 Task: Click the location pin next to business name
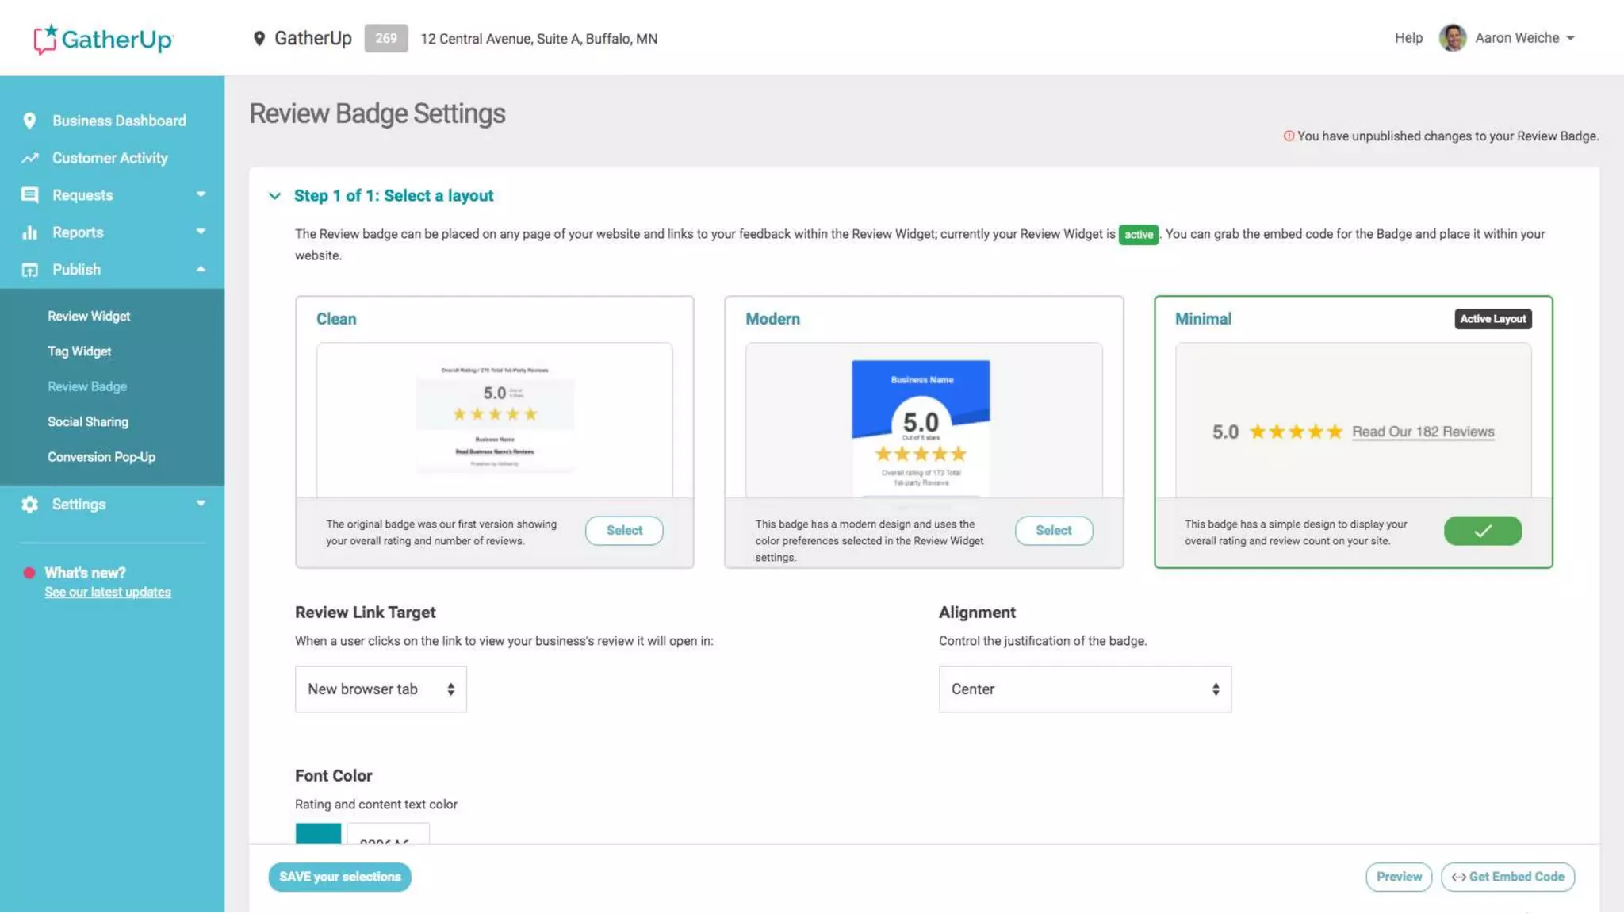coord(259,38)
